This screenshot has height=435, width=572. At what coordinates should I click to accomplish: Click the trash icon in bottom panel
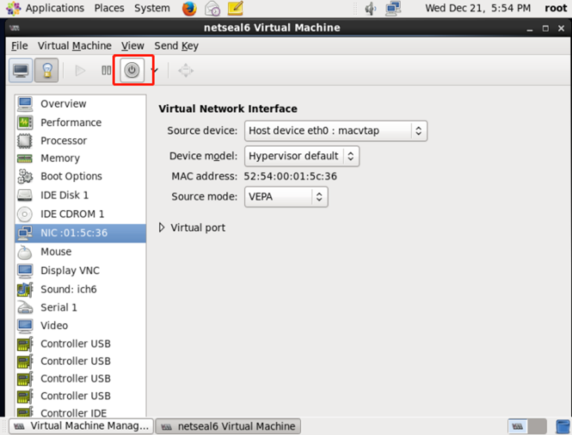click(x=563, y=426)
